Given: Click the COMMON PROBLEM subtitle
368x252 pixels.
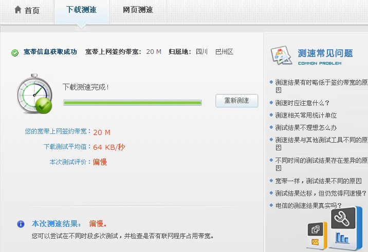Looking at the screenshot, I should [320, 63].
